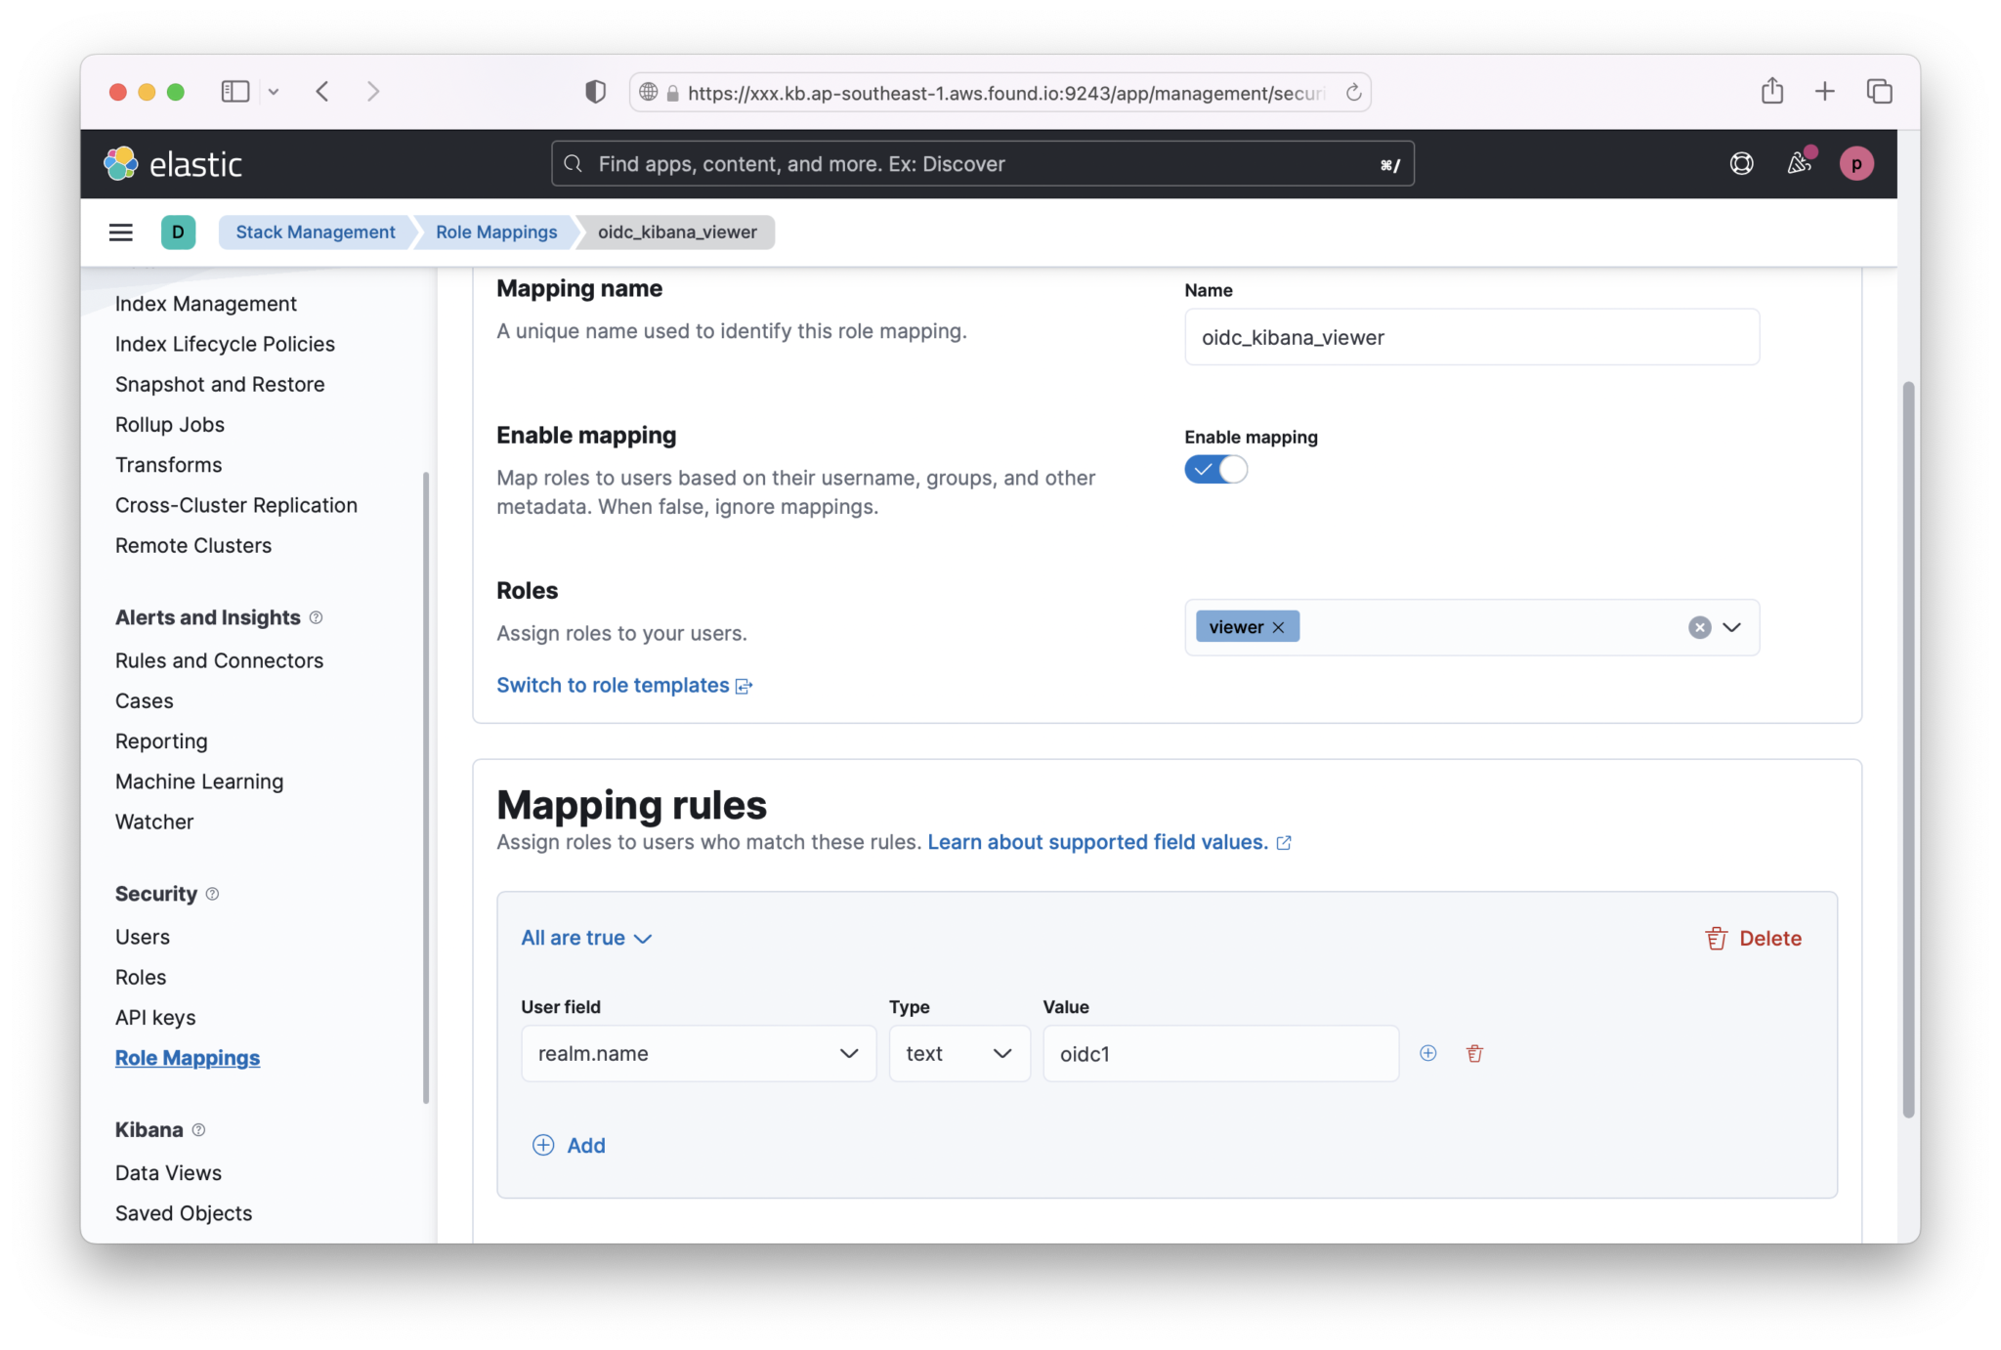This screenshot has width=2001, height=1350.
Task: Open the 'All are true' condition dropdown
Action: click(x=585, y=937)
